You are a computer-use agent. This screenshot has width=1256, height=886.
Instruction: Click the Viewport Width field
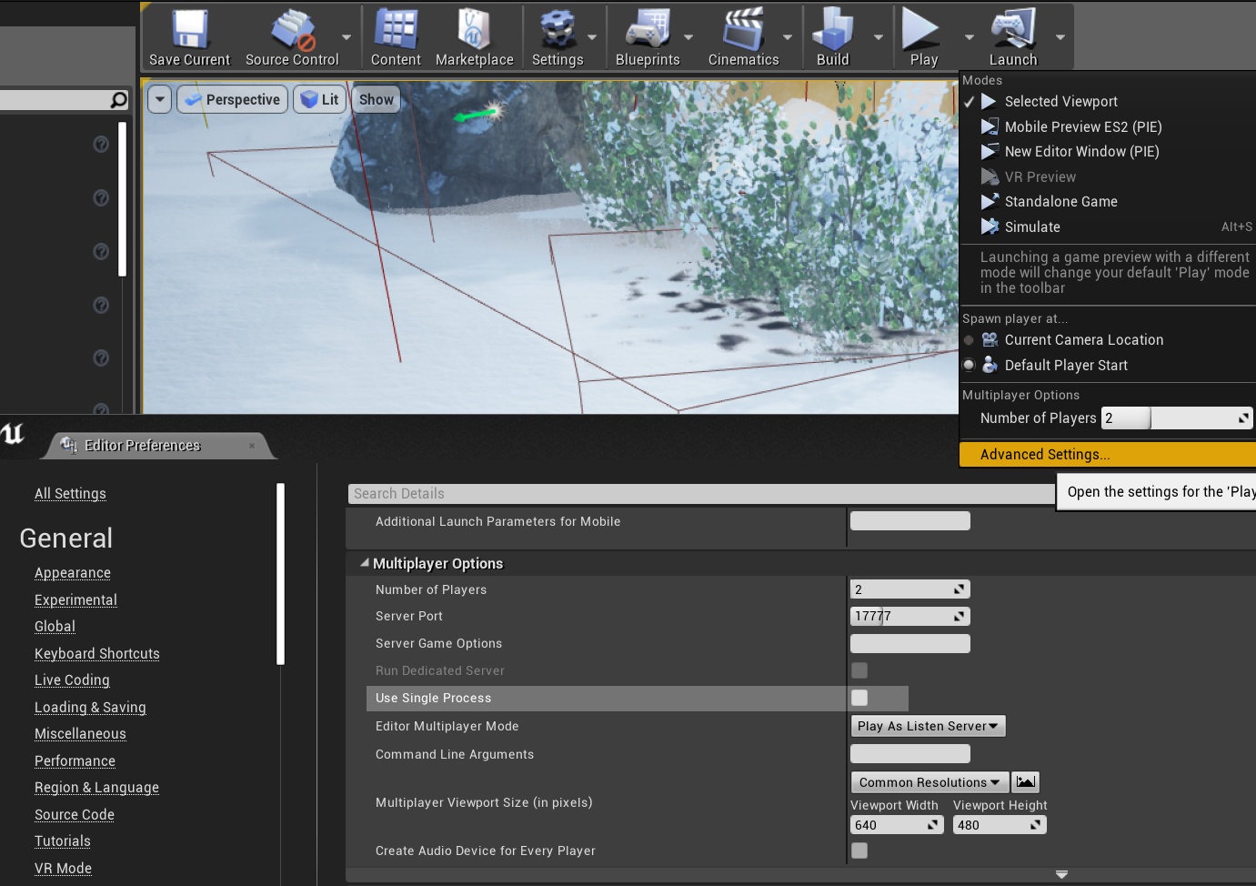click(x=897, y=825)
